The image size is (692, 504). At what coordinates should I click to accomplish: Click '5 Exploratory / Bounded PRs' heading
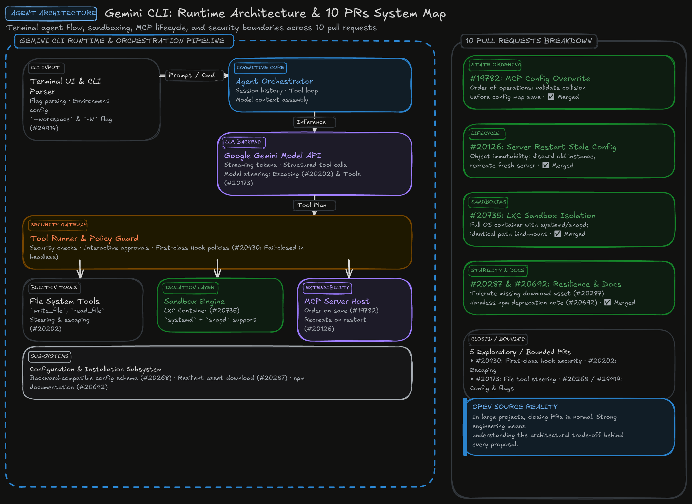(520, 352)
